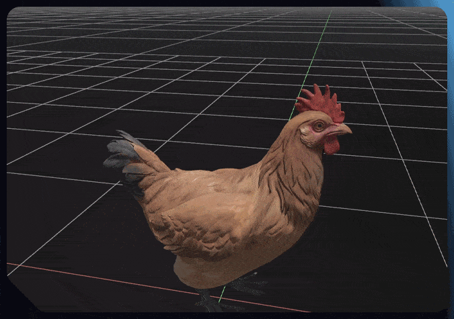Select the red wattle under the beak
454x319 pixels.
(331, 145)
